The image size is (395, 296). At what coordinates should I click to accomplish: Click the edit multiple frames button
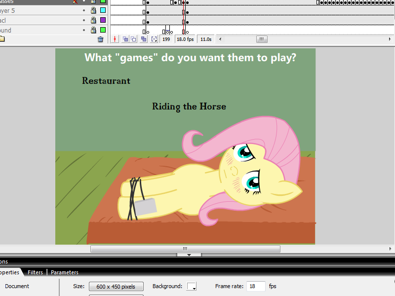(x=144, y=39)
